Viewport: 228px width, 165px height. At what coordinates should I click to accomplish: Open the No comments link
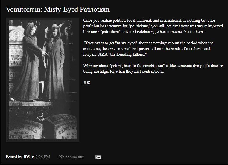click(72, 157)
